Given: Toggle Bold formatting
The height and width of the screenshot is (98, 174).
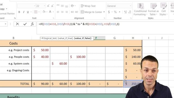Looking at the screenshot, I should click(x=19, y=12).
